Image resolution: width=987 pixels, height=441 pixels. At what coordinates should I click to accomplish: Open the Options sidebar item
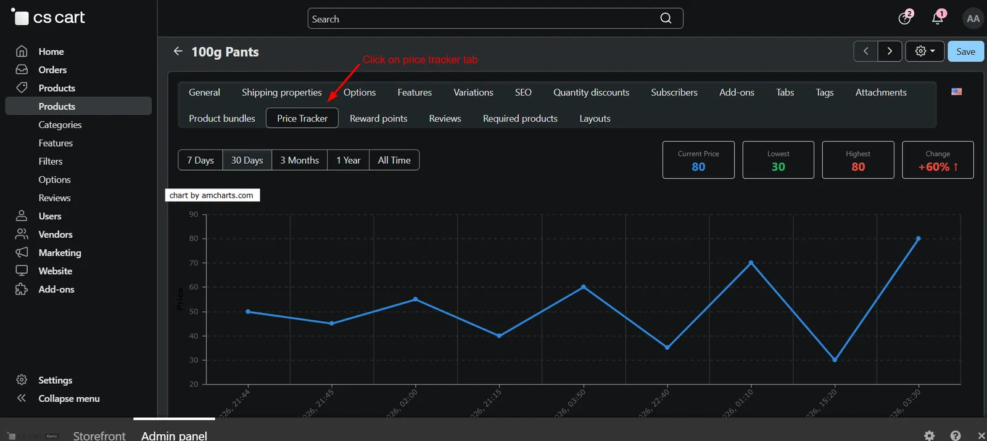(54, 179)
